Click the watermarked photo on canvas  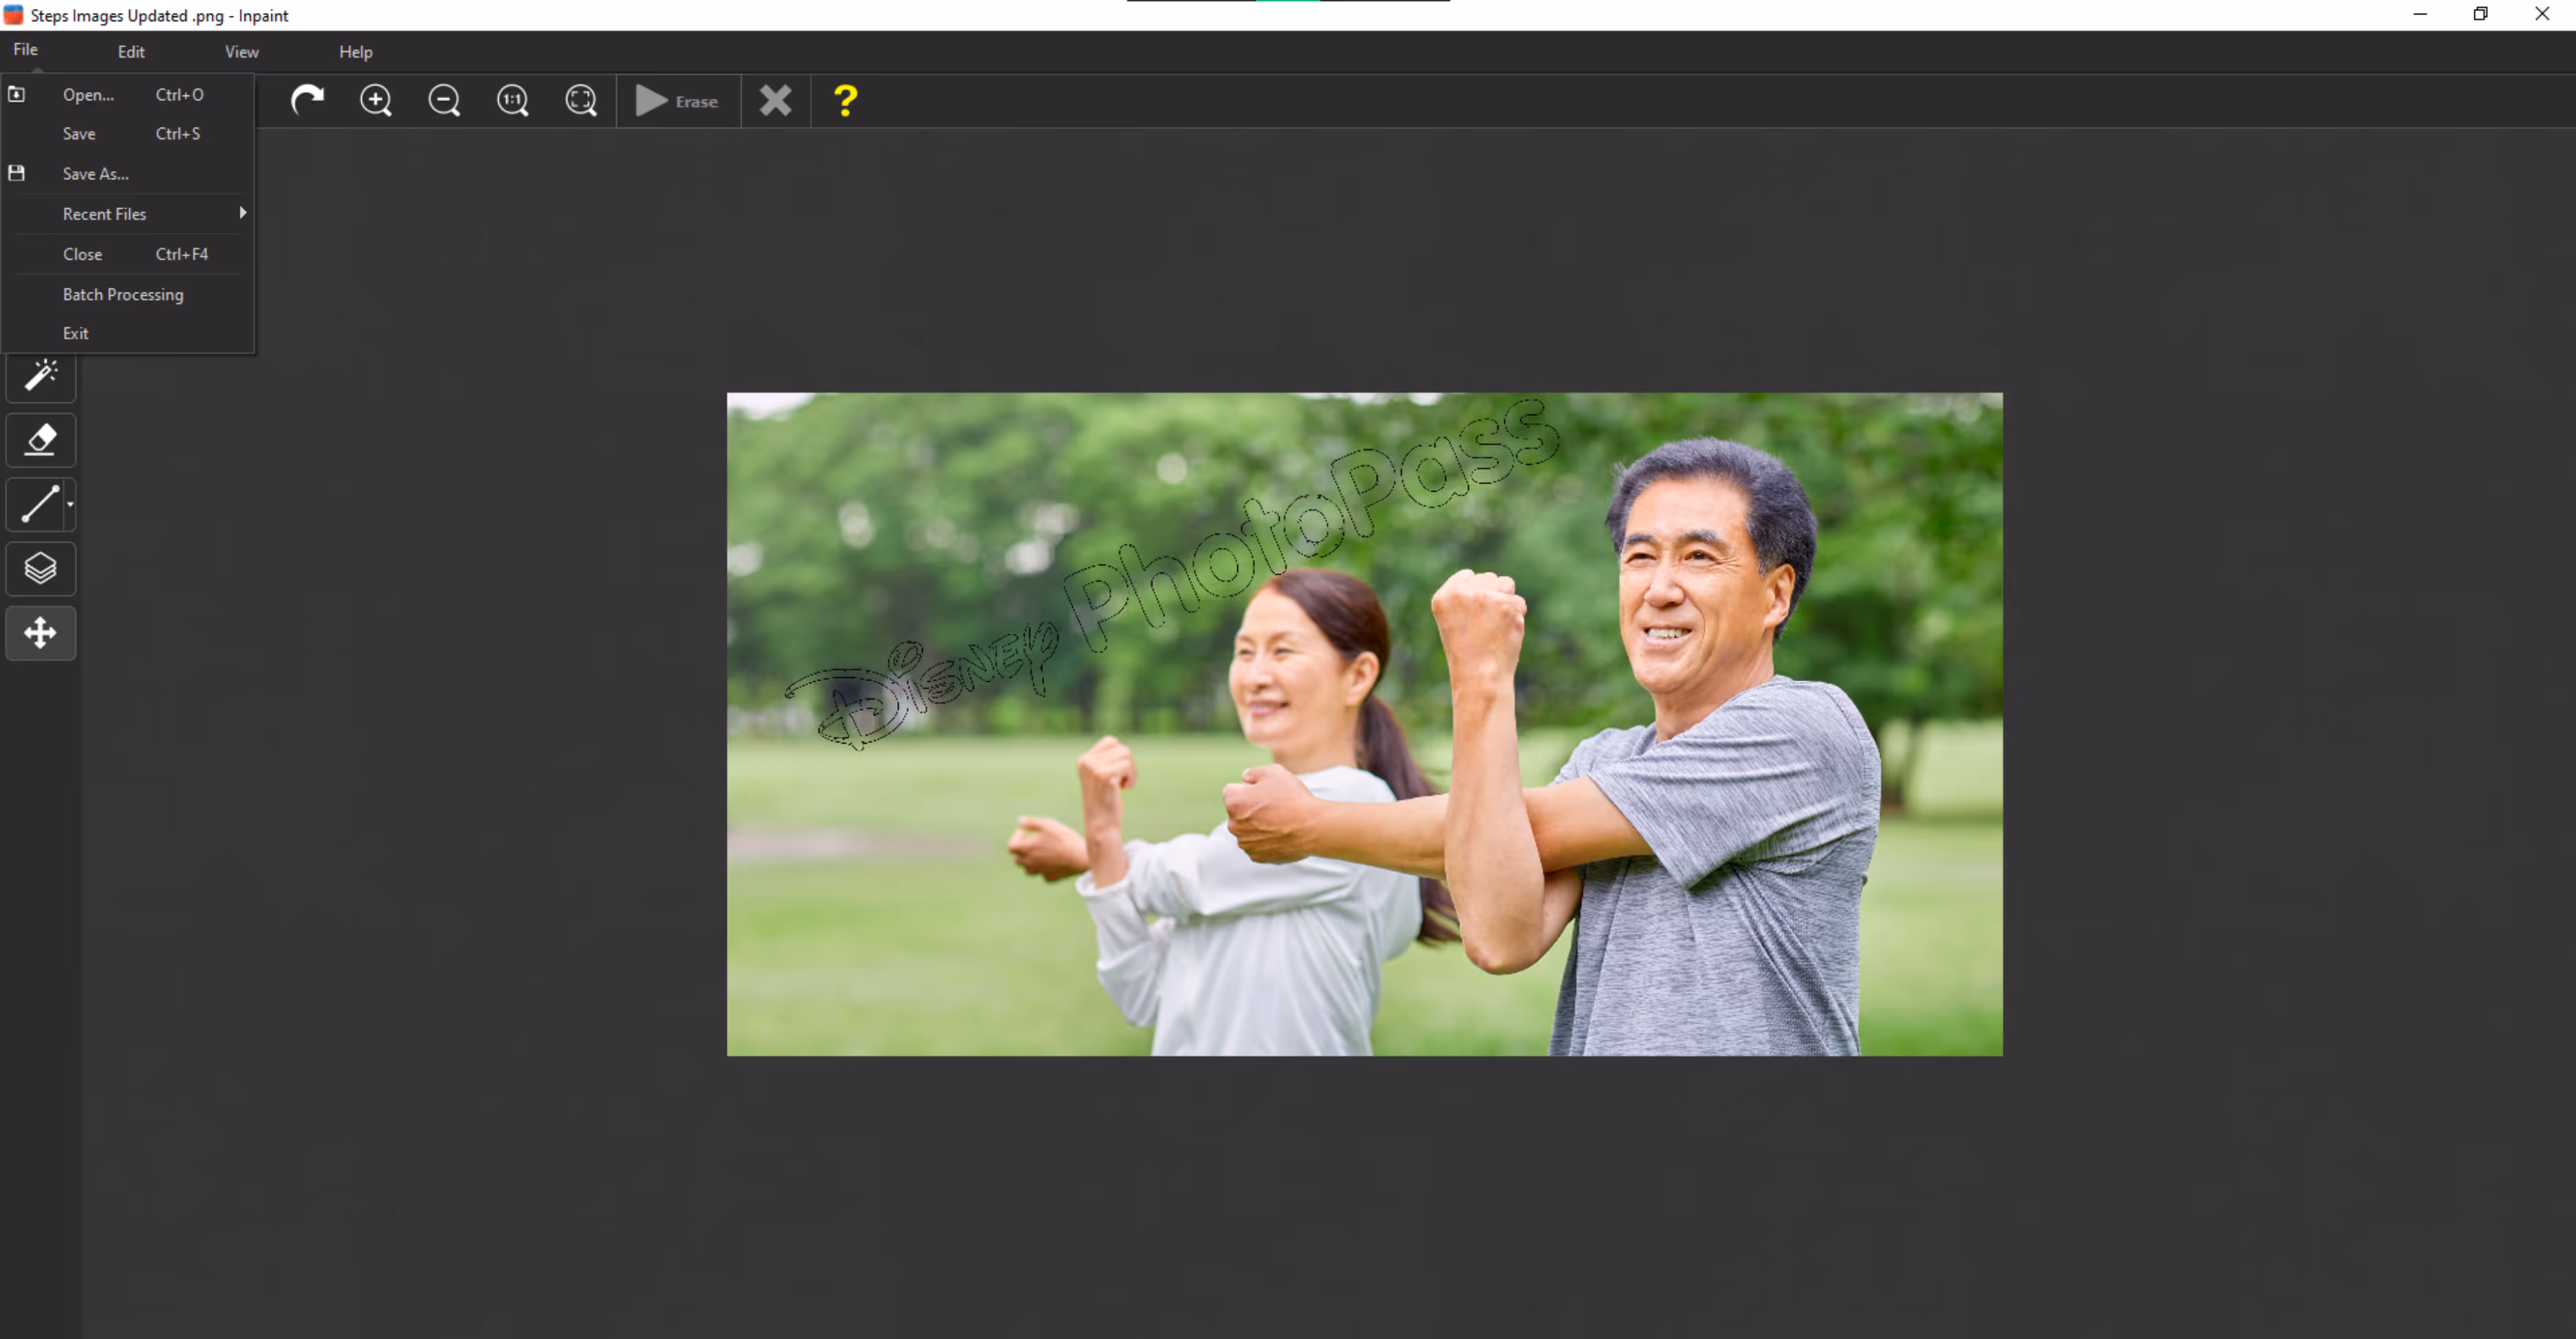[x=1364, y=724]
